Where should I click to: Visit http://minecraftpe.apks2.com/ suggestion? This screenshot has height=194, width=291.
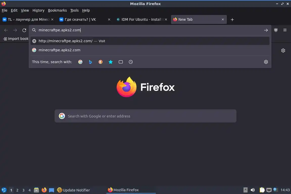[150, 41]
